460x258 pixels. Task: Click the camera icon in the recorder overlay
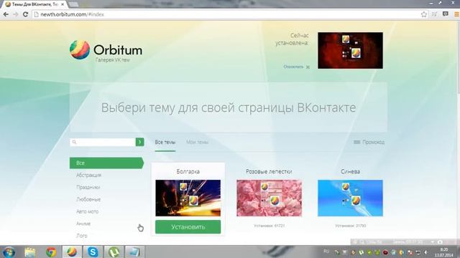pyautogui.click(x=440, y=242)
